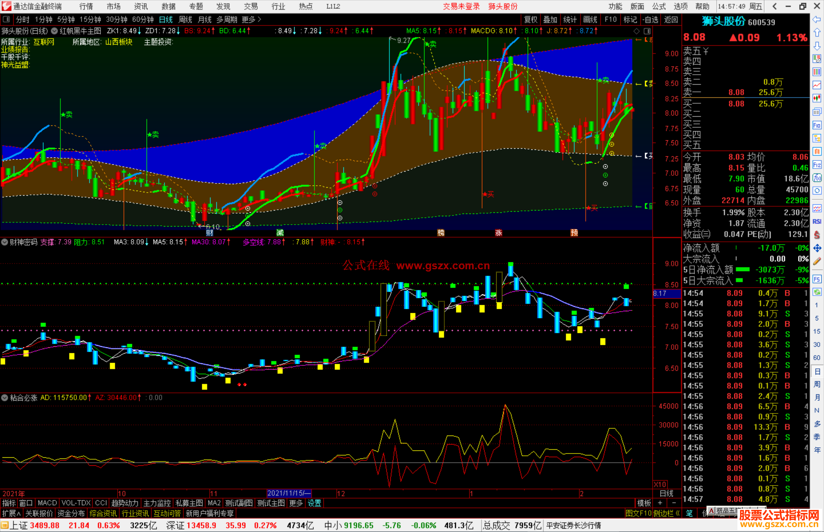Toggle the round marker beside 红帆黑牛主图

click(55, 31)
